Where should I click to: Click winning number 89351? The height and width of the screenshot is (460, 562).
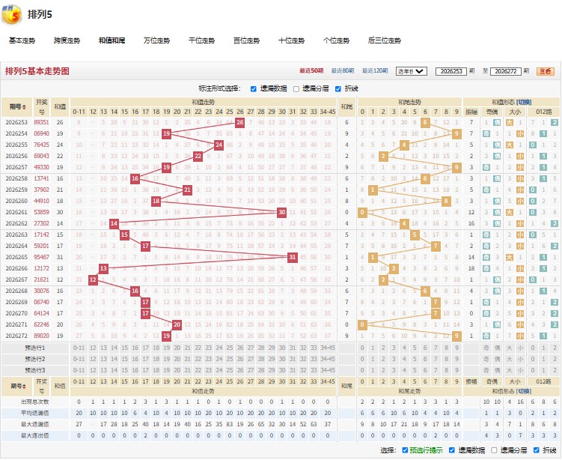42,122
